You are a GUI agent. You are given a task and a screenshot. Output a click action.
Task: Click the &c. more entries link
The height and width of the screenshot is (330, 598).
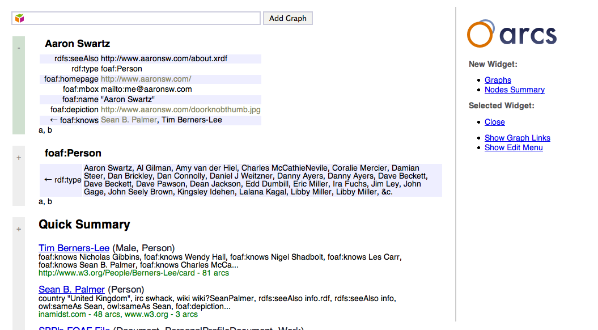387,192
